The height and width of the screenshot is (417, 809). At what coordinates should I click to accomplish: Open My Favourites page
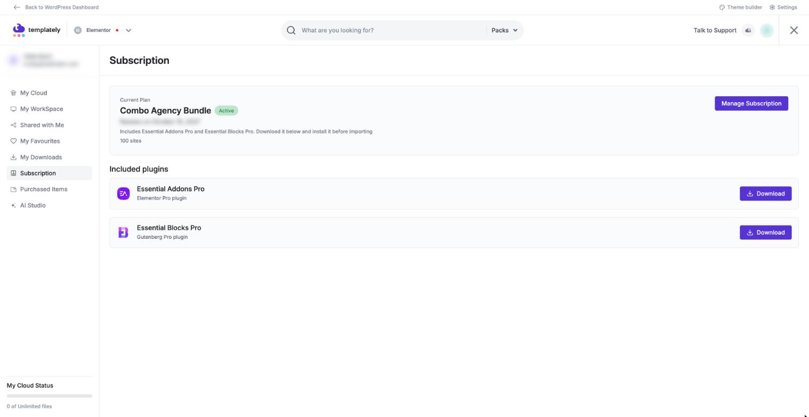[50, 141]
